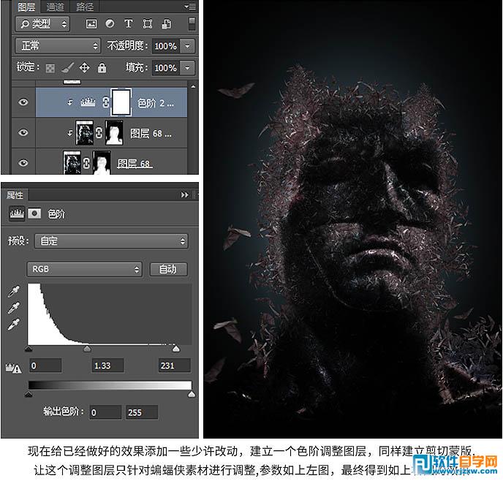The image size is (503, 481).
Task: Hide the underlined 图层 68 layer
Action: point(23,163)
